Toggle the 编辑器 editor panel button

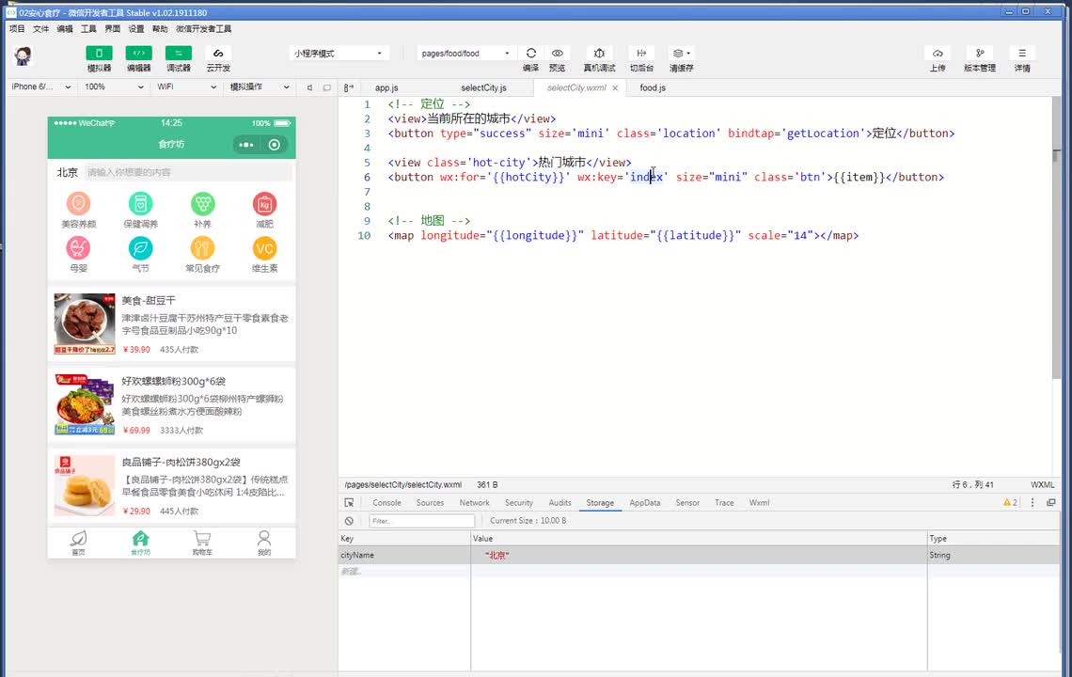(138, 54)
